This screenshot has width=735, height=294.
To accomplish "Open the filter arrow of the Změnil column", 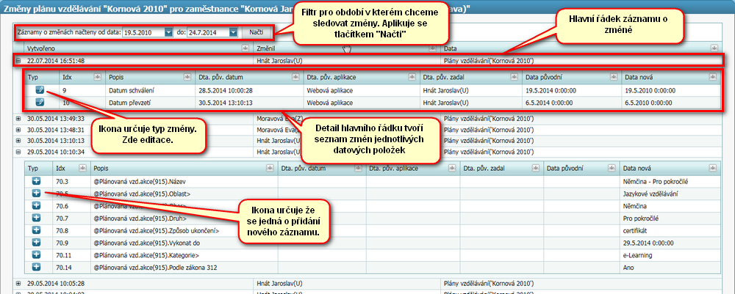I will 431,48.
